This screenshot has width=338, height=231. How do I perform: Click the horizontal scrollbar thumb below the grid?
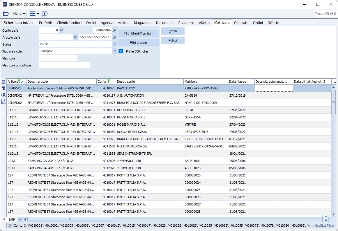(x=70, y=219)
